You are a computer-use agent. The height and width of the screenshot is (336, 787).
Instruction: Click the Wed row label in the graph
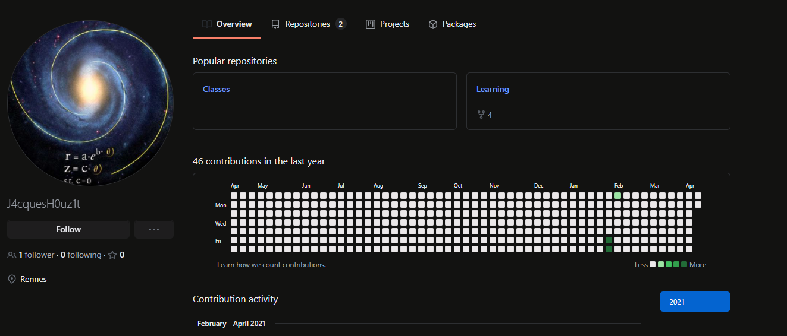click(221, 224)
